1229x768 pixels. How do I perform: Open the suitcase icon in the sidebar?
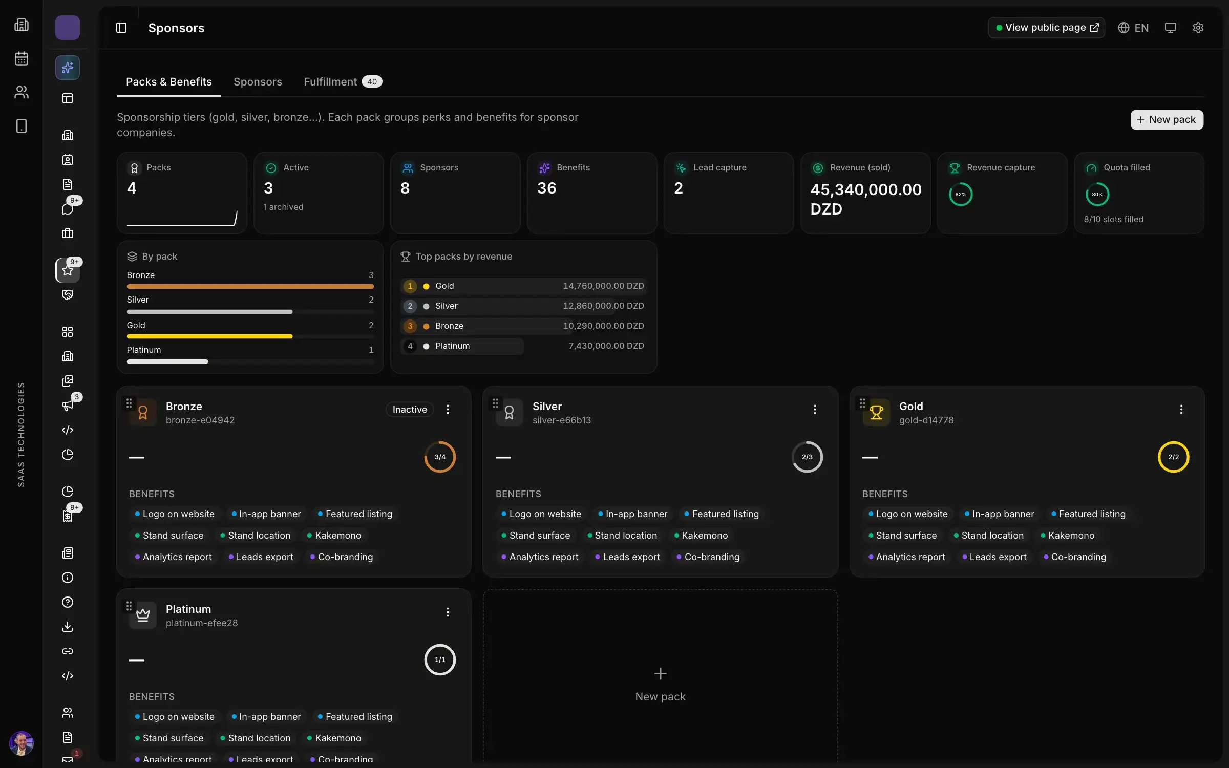tap(68, 233)
